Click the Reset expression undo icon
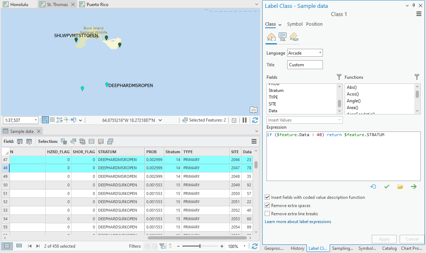This screenshot has width=426, height=253. point(373,186)
